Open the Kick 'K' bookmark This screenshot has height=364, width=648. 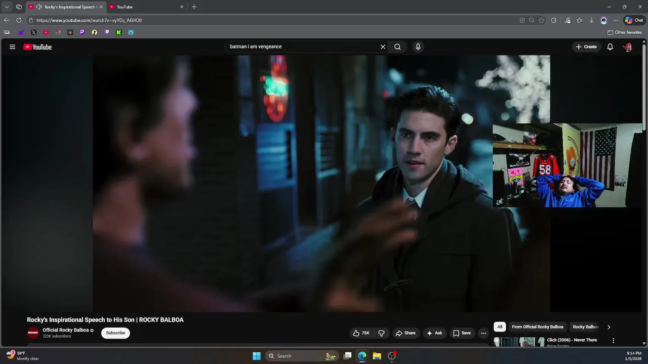[x=118, y=32]
